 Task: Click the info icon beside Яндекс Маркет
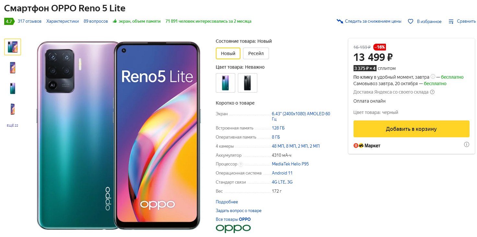467,144
